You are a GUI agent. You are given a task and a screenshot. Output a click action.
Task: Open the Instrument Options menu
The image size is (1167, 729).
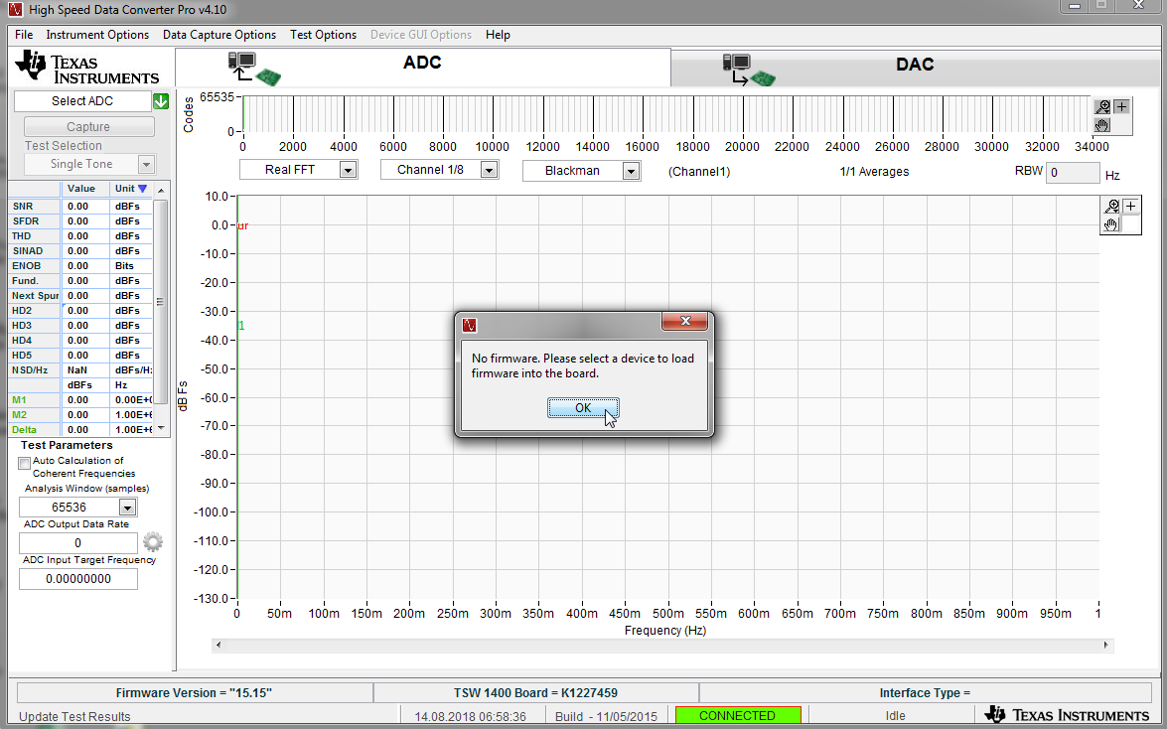click(97, 35)
